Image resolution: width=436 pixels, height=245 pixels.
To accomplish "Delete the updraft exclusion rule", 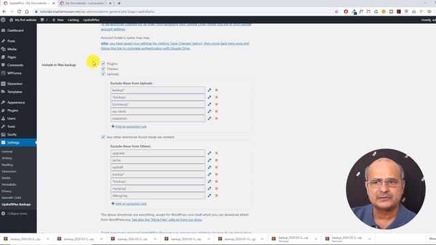I will (x=217, y=167).
